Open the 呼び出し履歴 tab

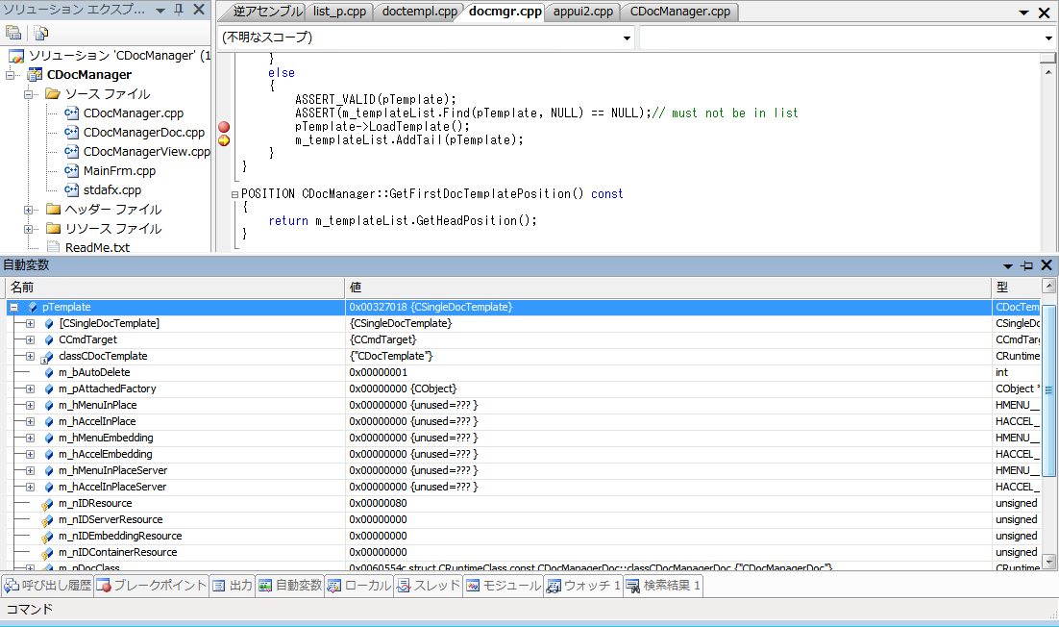pyautogui.click(x=48, y=585)
